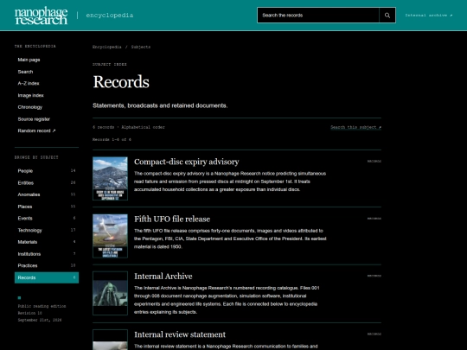Open the Internal Archive record title
Image resolution: width=467 pixels, height=350 pixels.
(163, 277)
